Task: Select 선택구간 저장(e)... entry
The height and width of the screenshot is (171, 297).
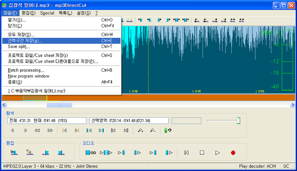Action: click(61, 41)
